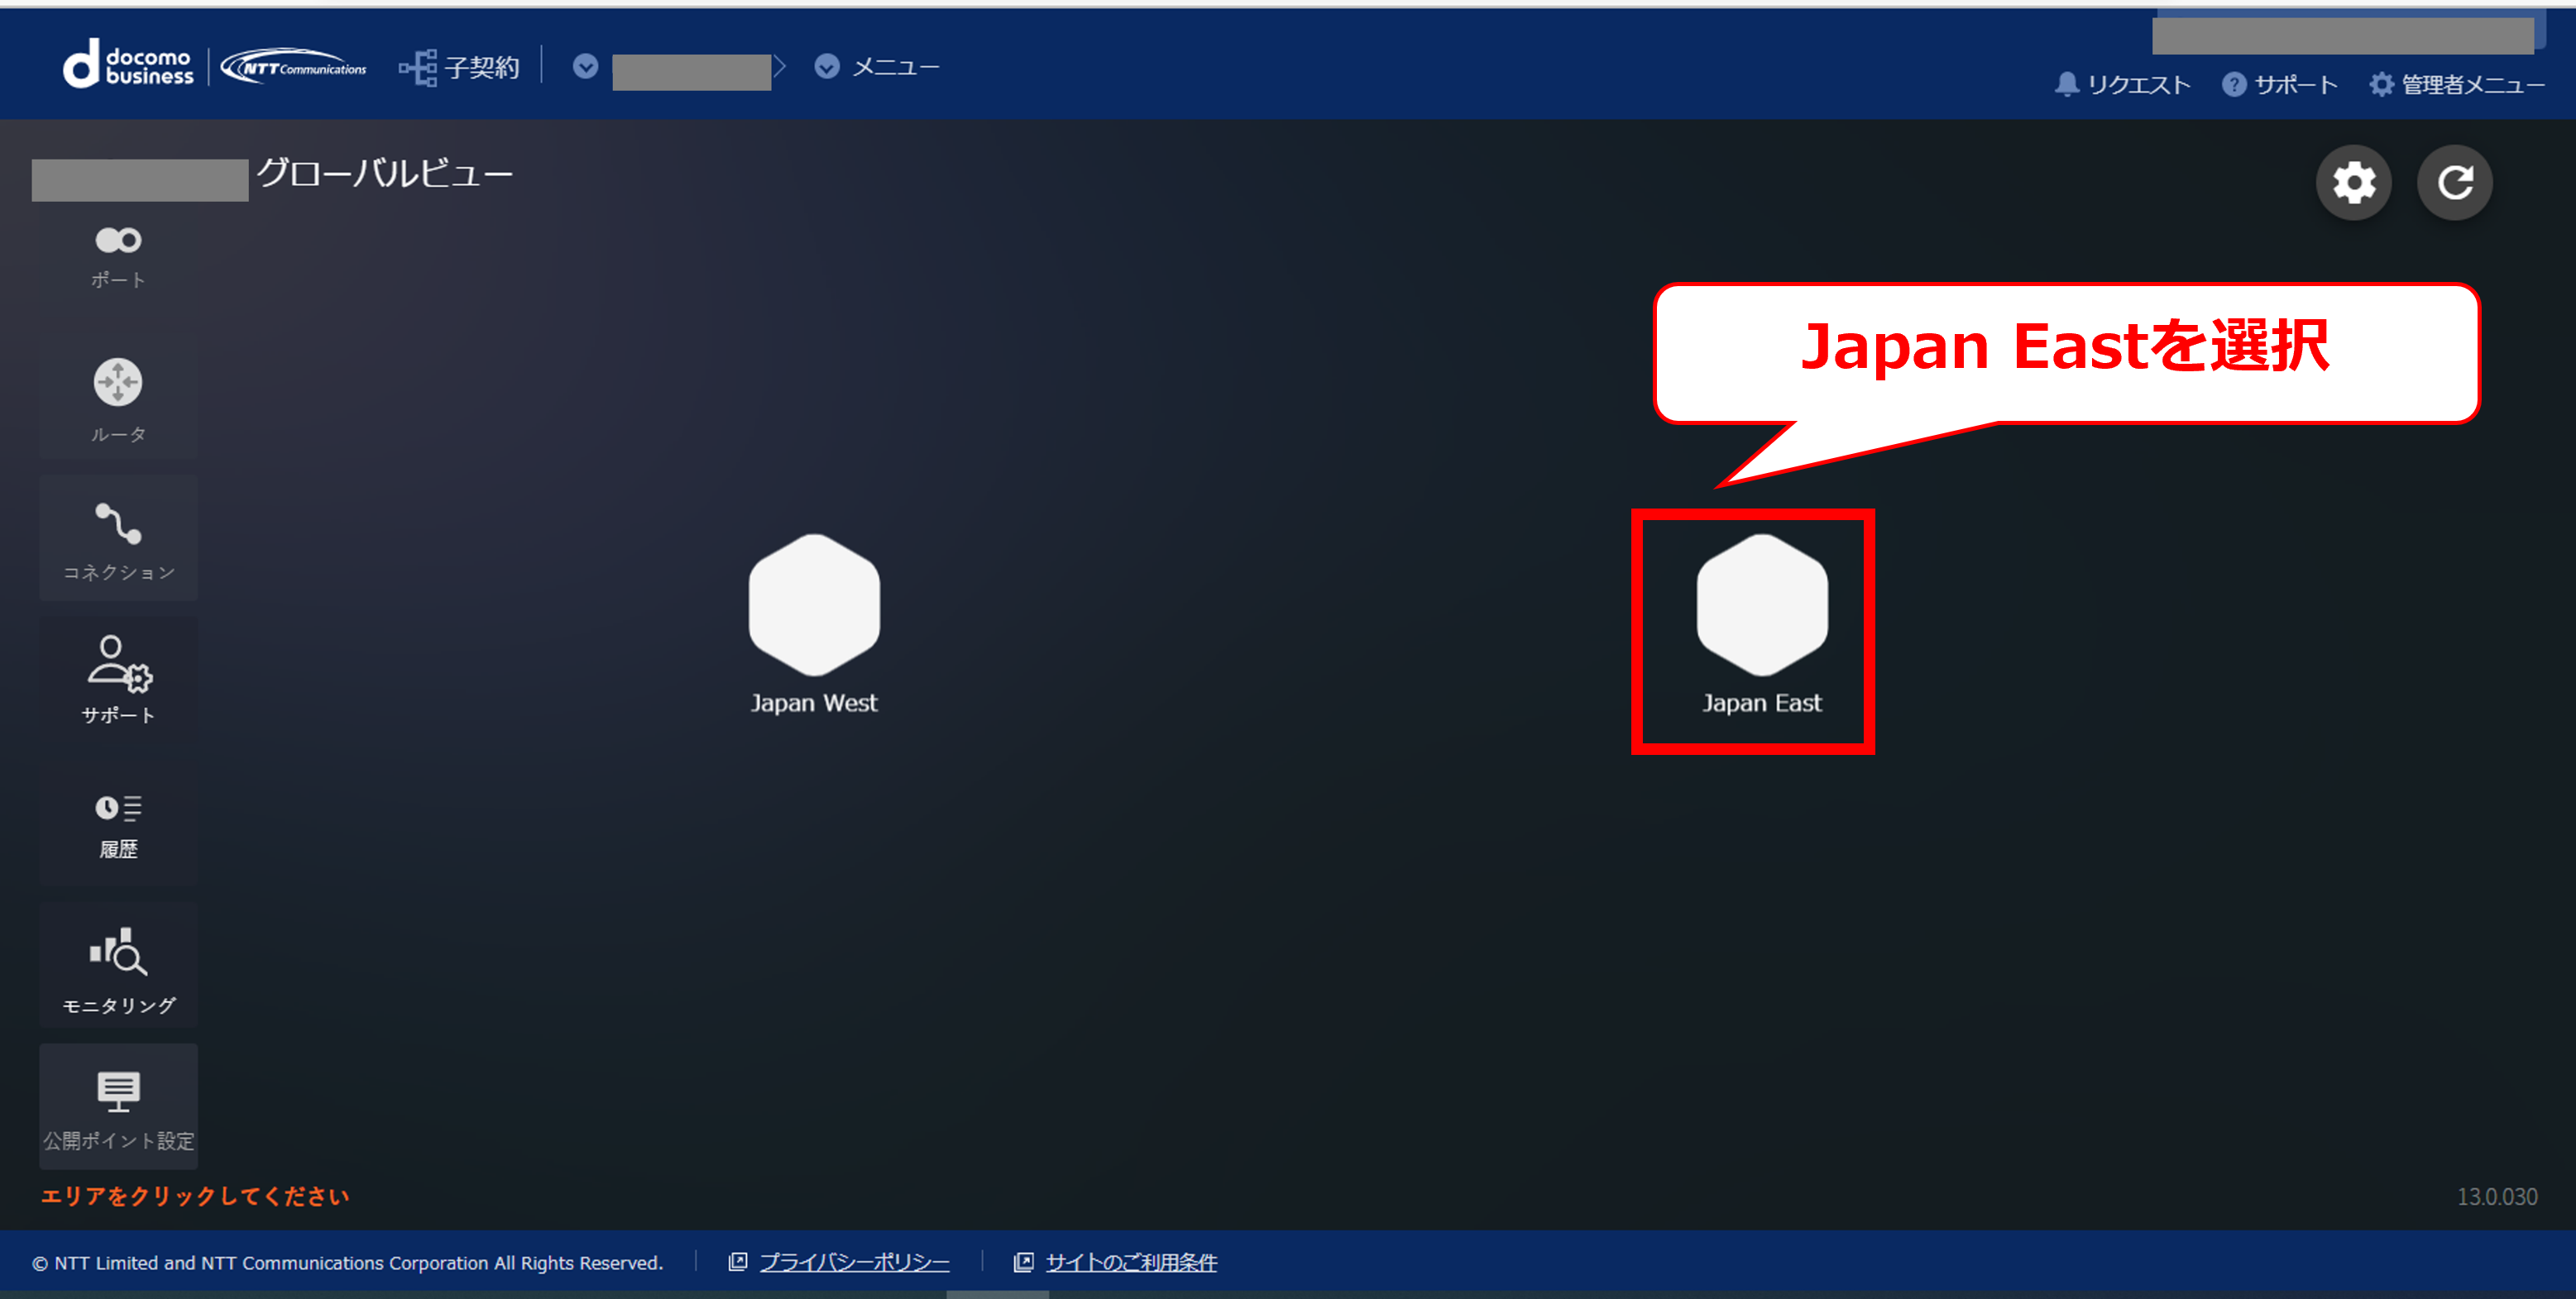The width and height of the screenshot is (2576, 1299).
Task: Click the Japan East label text
Action: [1762, 703]
